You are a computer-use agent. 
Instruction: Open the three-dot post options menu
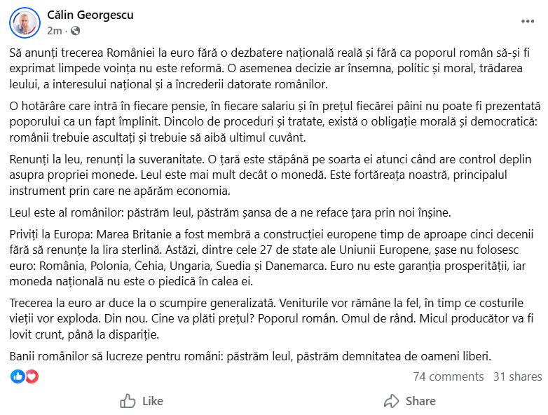click(528, 21)
